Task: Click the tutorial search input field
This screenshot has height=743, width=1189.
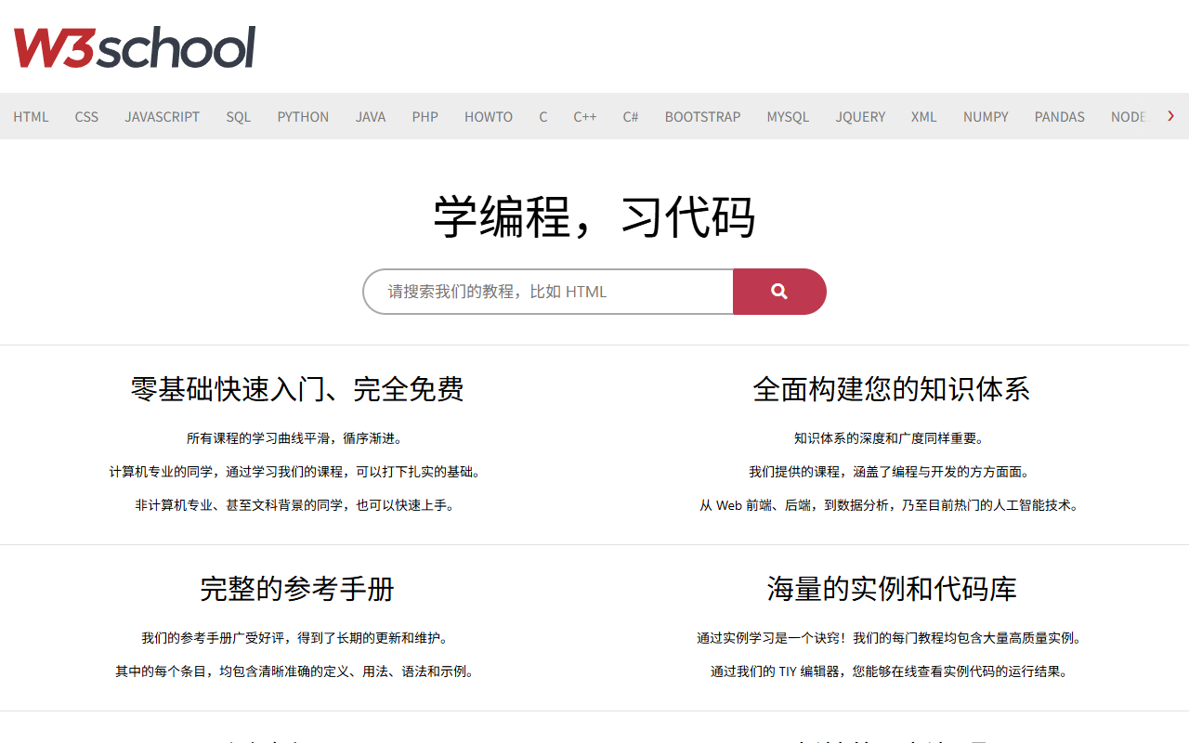Action: click(x=548, y=292)
